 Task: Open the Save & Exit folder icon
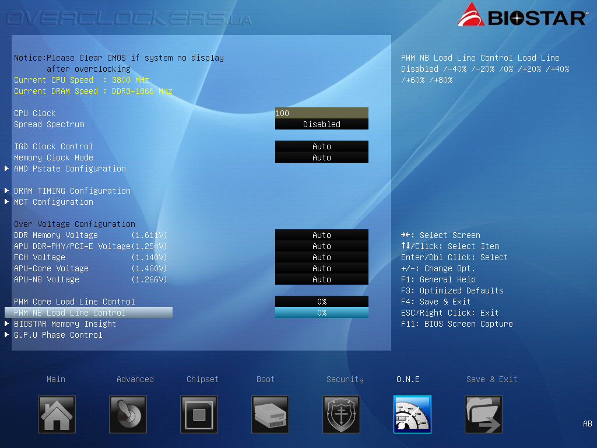click(483, 414)
